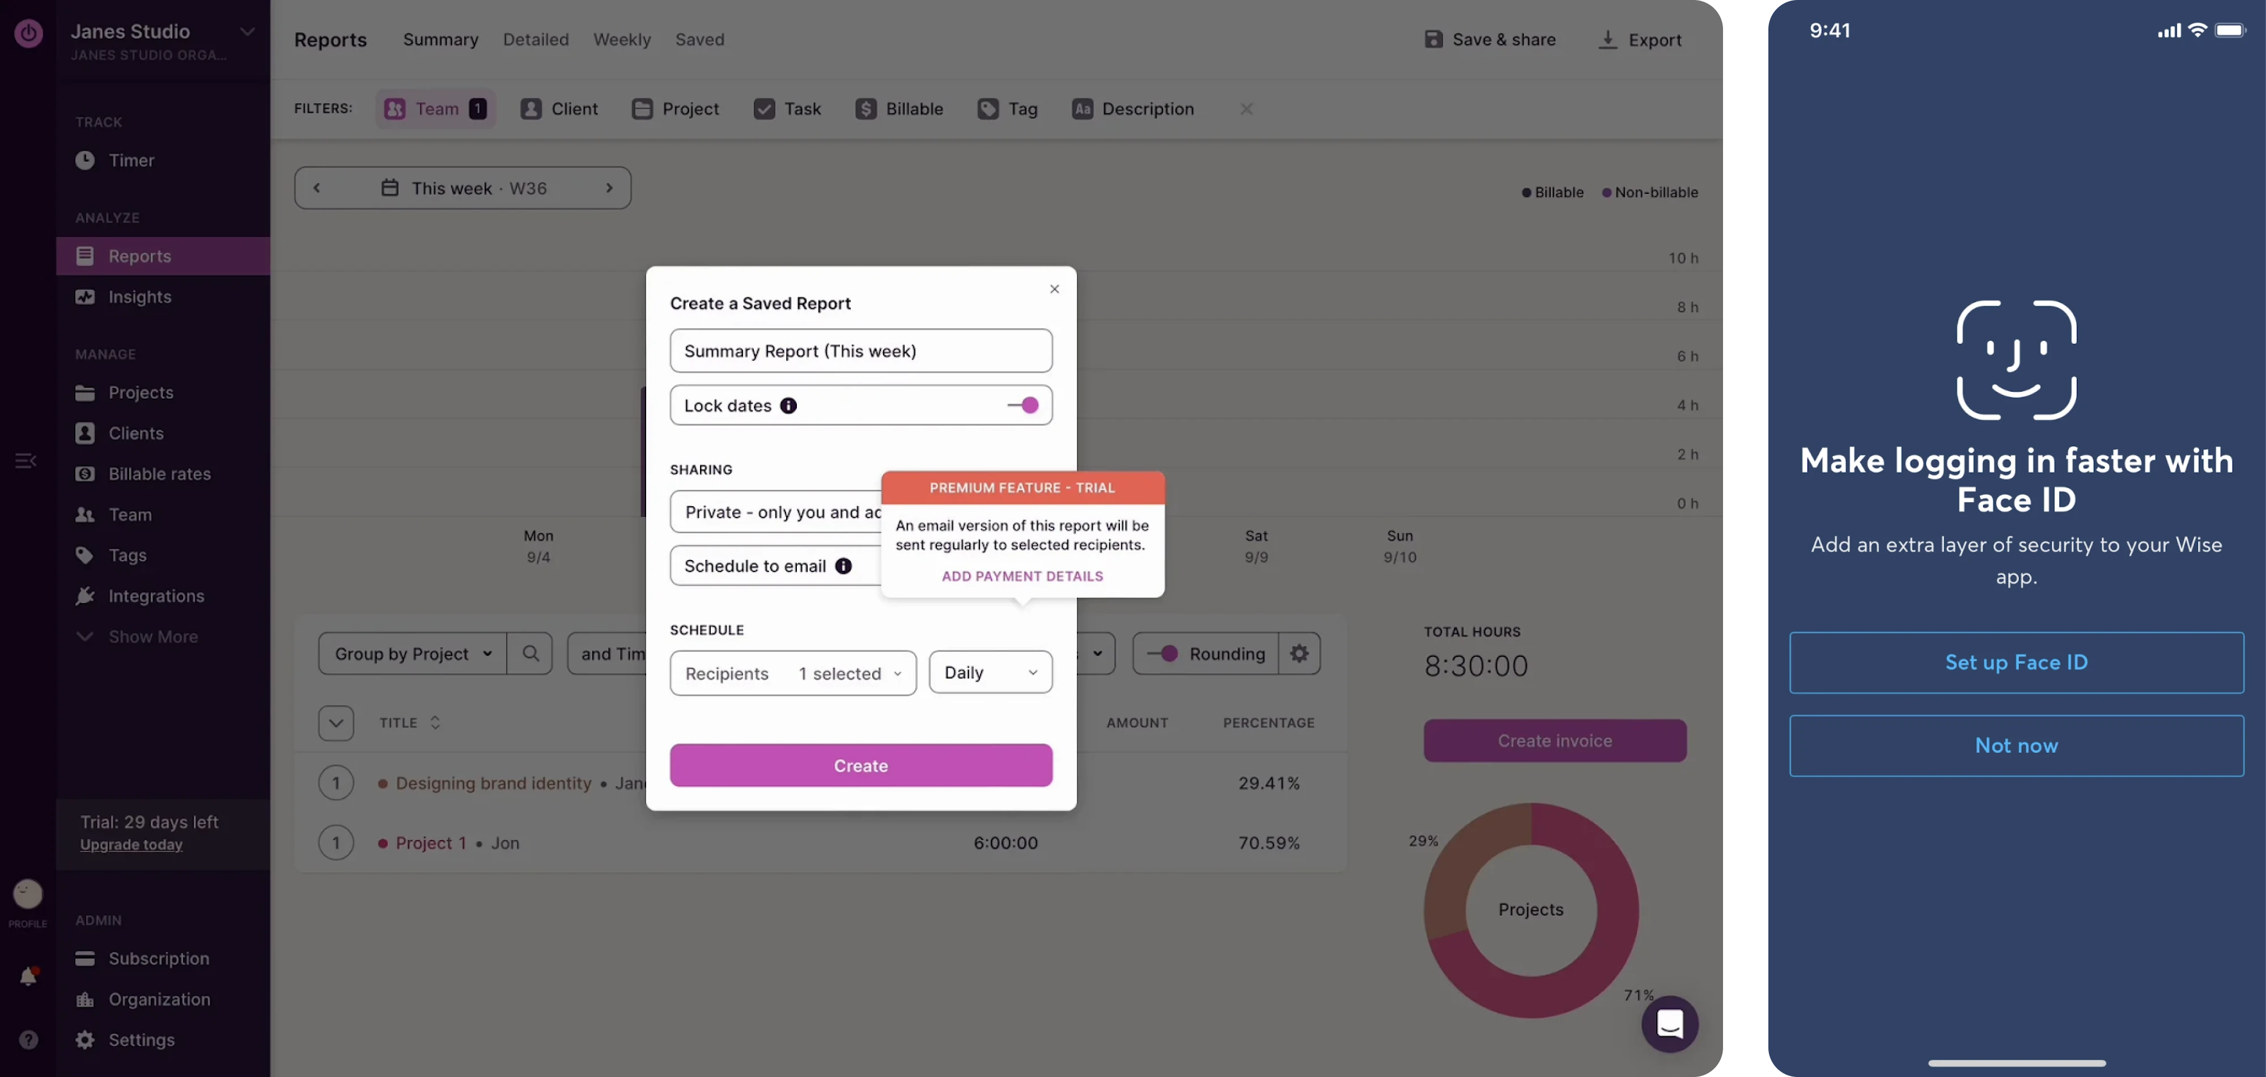Open the Rounding settings gear
This screenshot has height=1077, width=2266.
pyautogui.click(x=1299, y=653)
